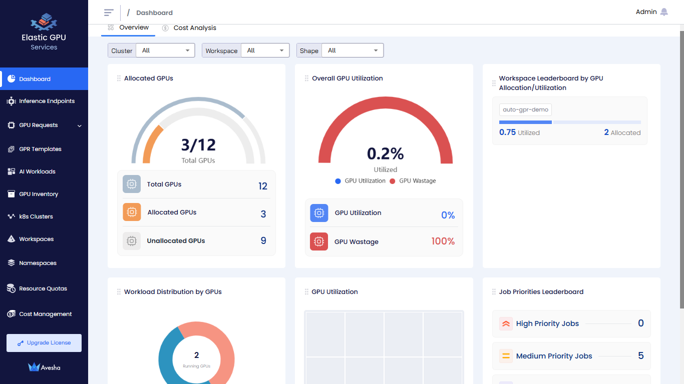Grab the Workload Distribution card drag handle
This screenshot has height=384, width=684.
coord(119,292)
